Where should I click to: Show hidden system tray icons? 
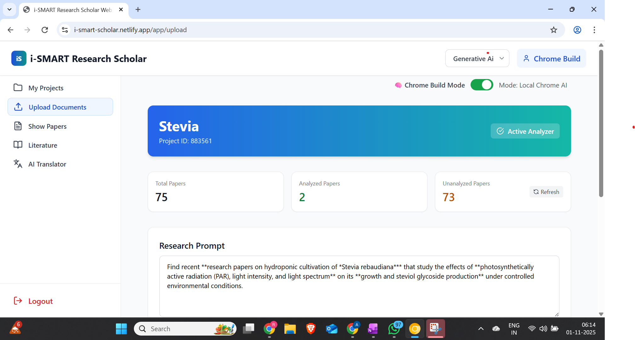tap(481, 329)
